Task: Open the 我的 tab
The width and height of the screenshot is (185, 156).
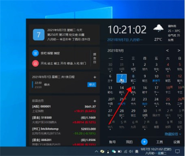Action: 129,142
